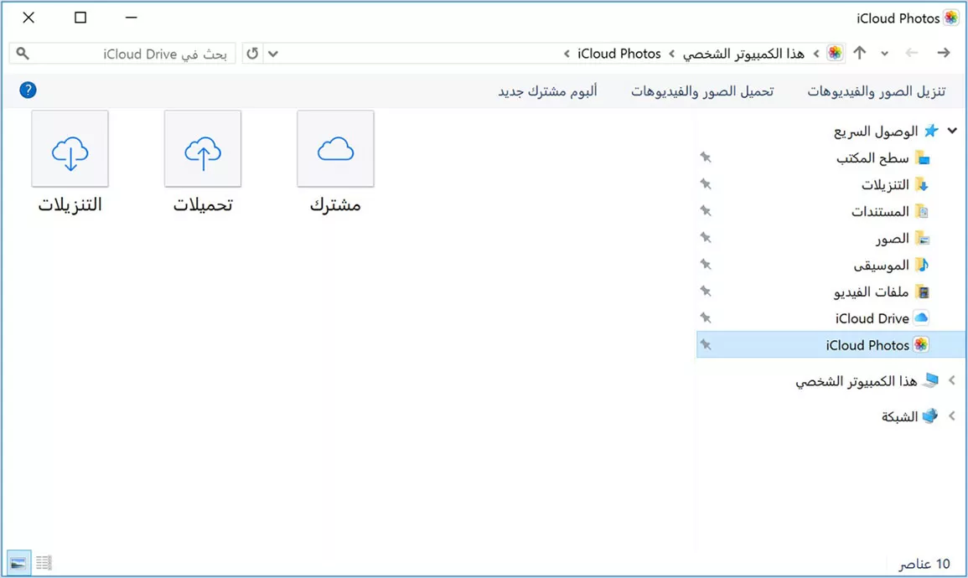The height and width of the screenshot is (578, 968).
Task: Open recent locations dropdown arrow
Action: [x=885, y=54]
